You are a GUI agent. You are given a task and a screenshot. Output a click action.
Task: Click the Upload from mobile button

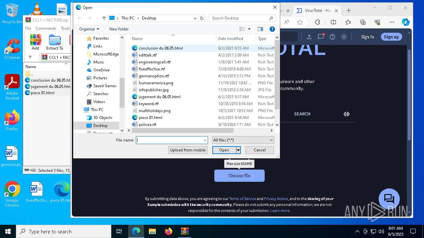tap(188, 150)
